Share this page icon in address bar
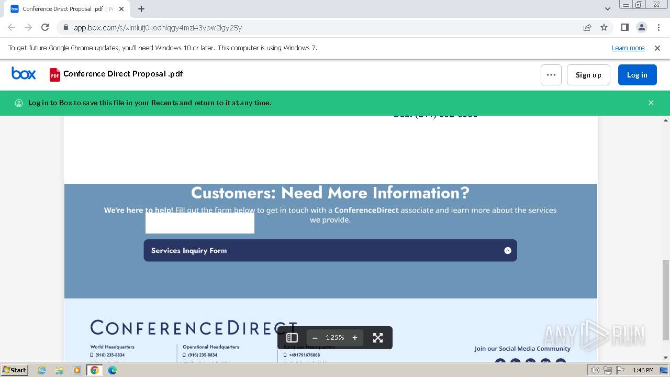The width and height of the screenshot is (670, 377). point(587,27)
